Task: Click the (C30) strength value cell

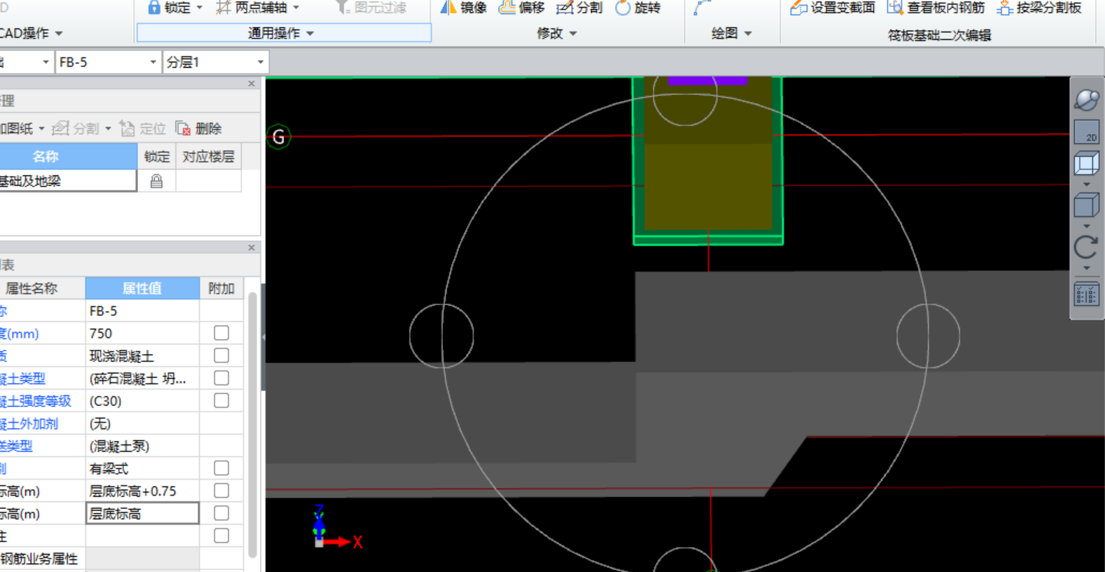Action: pyautogui.click(x=142, y=400)
